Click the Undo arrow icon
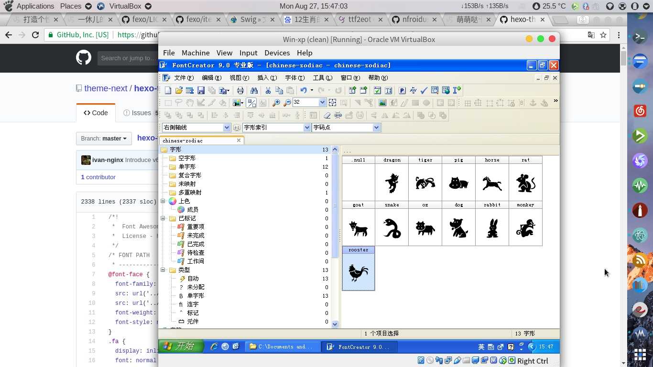Viewport: 653px width, 367px height. (x=304, y=90)
